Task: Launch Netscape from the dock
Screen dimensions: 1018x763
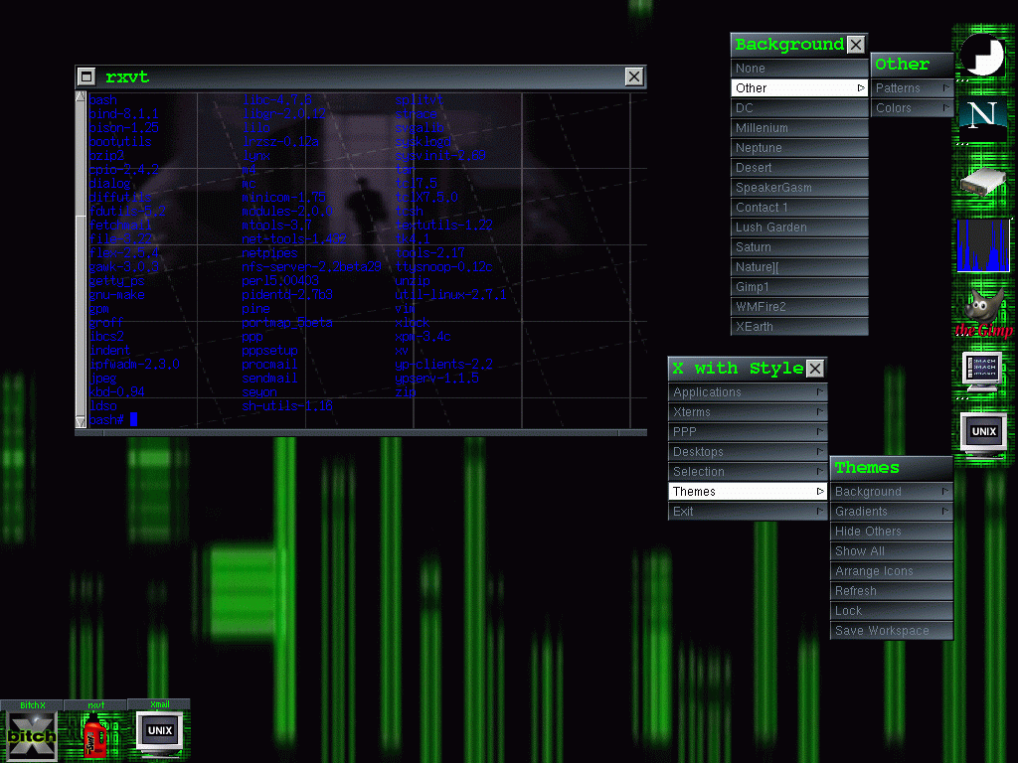Action: pyautogui.click(x=982, y=117)
